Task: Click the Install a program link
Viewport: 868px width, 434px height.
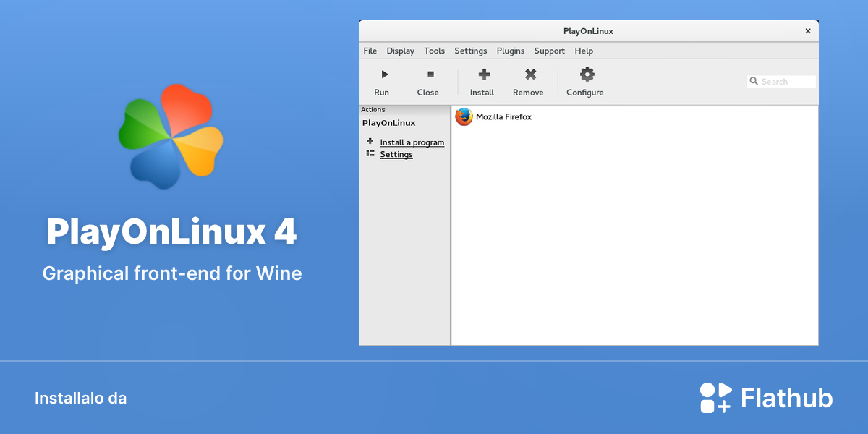Action: (412, 142)
